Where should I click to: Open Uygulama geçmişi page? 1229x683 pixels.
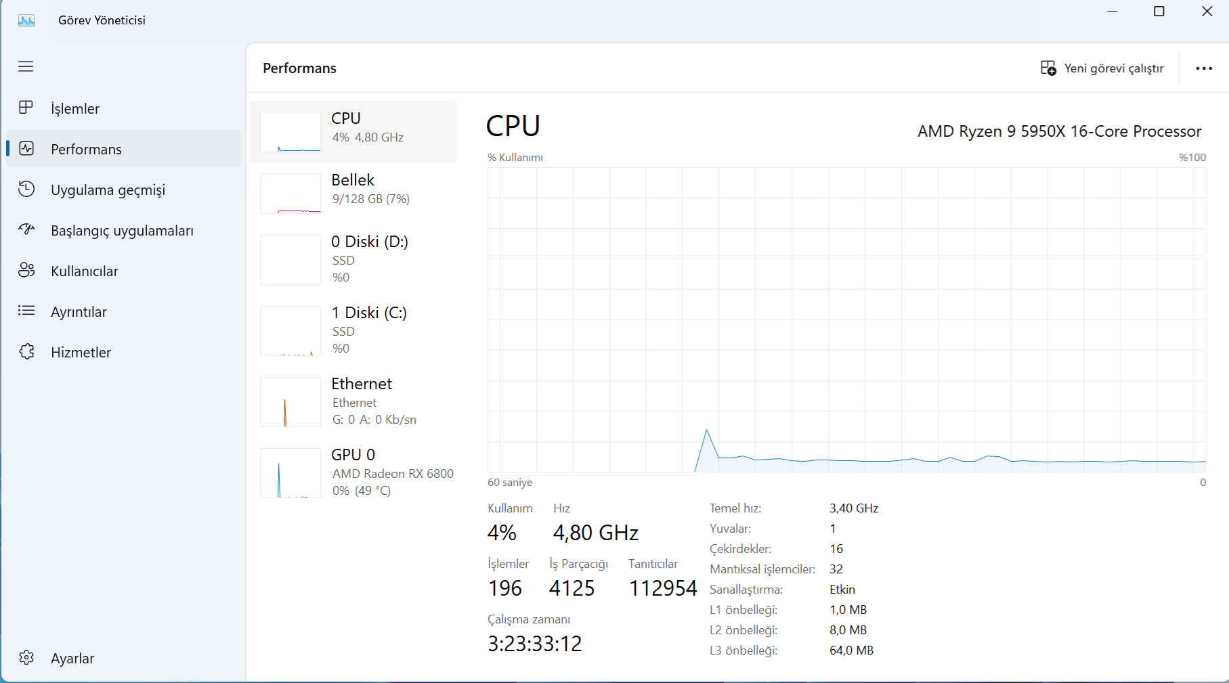point(123,190)
